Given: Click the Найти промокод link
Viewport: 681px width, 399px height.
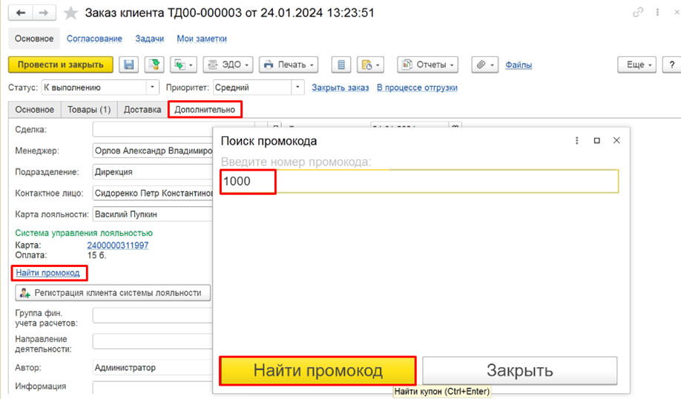Looking at the screenshot, I should pyautogui.click(x=47, y=273).
